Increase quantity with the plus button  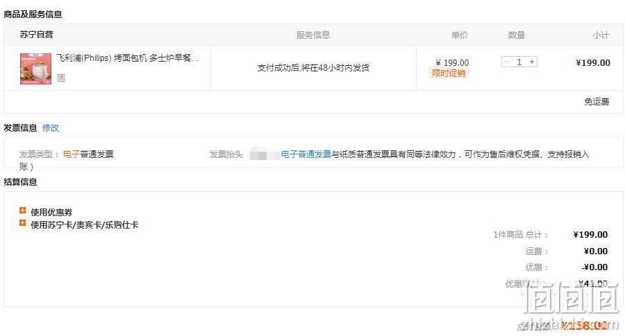click(x=532, y=62)
